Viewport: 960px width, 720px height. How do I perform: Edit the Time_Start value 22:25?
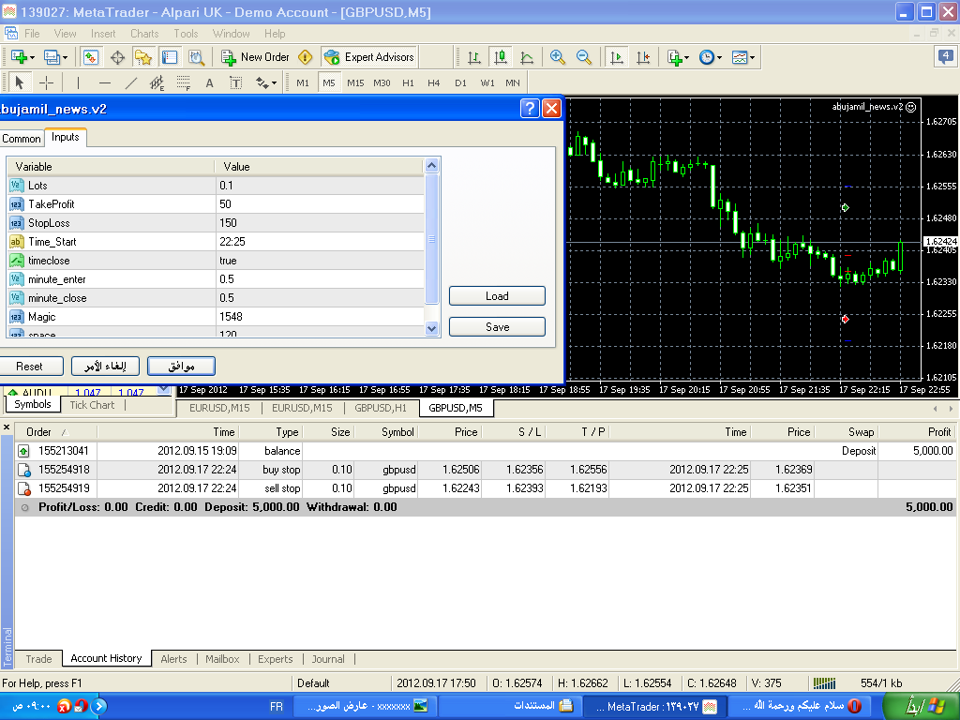point(320,241)
